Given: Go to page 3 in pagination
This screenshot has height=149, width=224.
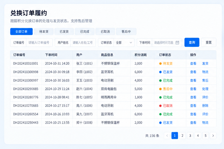Looking at the screenshot, I should [x=190, y=136].
